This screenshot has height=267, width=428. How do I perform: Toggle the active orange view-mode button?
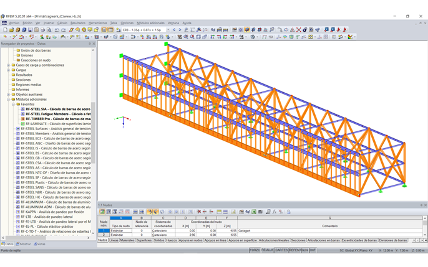(247, 30)
